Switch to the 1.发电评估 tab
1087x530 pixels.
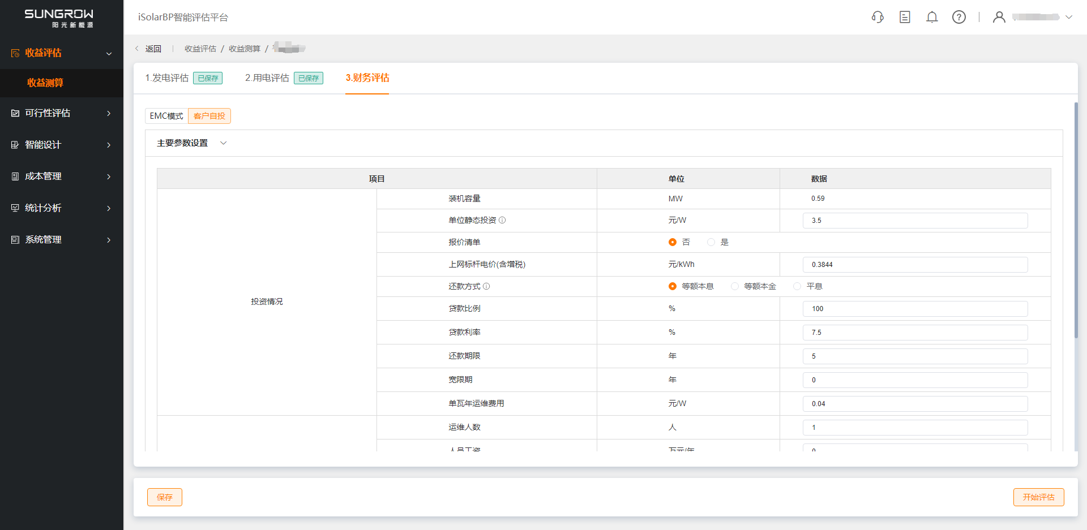[x=167, y=78]
